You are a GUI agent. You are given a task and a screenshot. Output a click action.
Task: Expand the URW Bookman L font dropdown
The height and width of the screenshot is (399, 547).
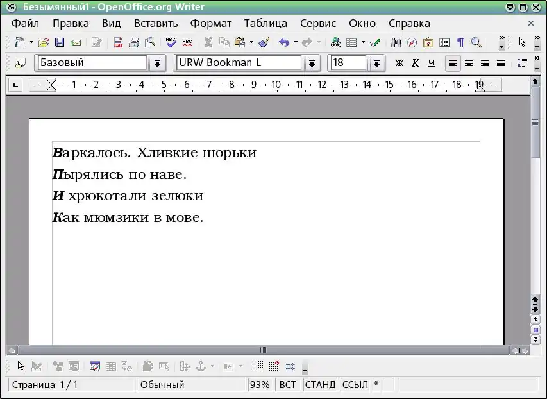click(312, 64)
